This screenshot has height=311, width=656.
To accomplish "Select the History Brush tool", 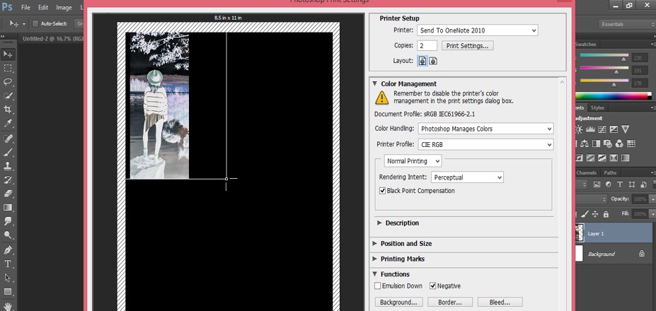I will [8, 180].
